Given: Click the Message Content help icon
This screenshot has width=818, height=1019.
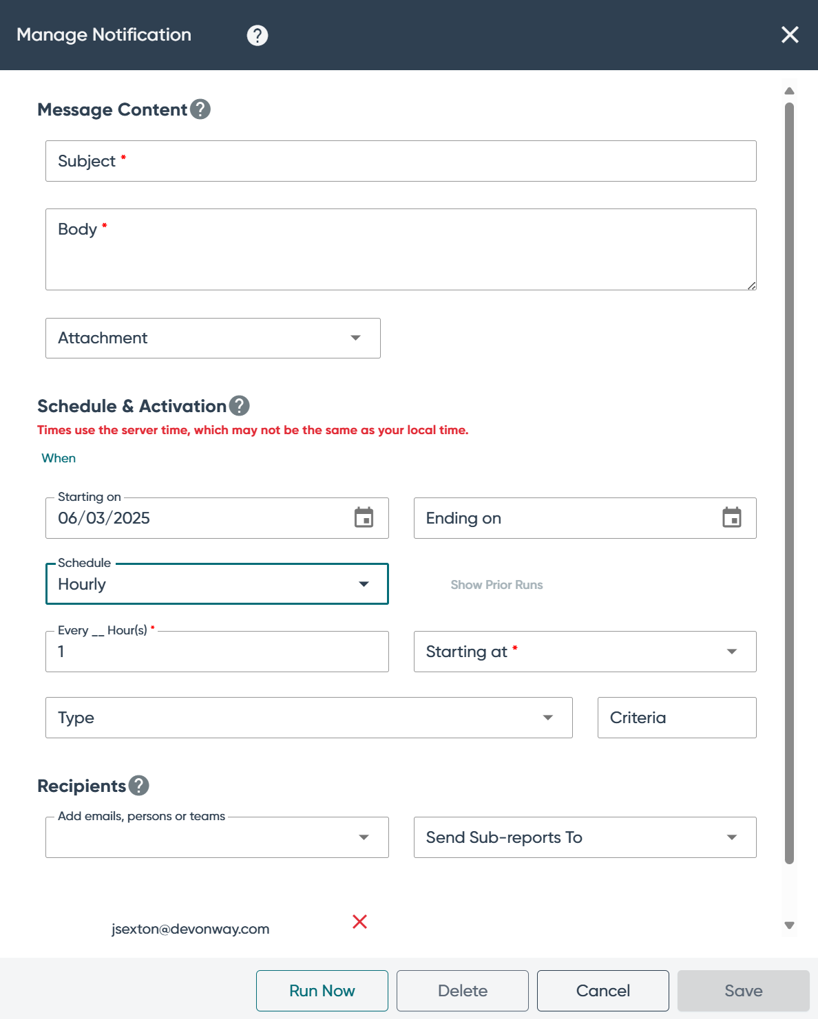Looking at the screenshot, I should coord(200,109).
